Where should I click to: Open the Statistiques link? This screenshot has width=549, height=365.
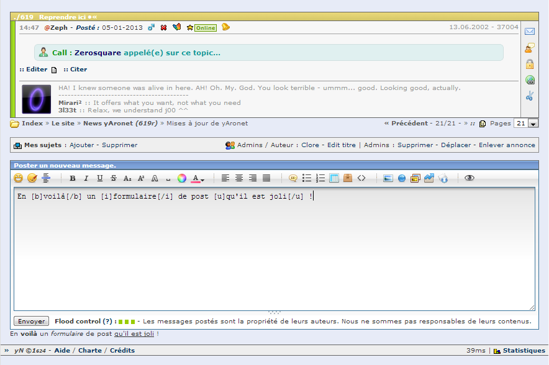524,350
